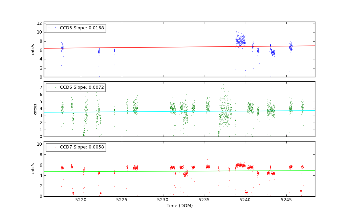Click the cnts/s label of top plot
This screenshot has height=218, width=350.
33,49
